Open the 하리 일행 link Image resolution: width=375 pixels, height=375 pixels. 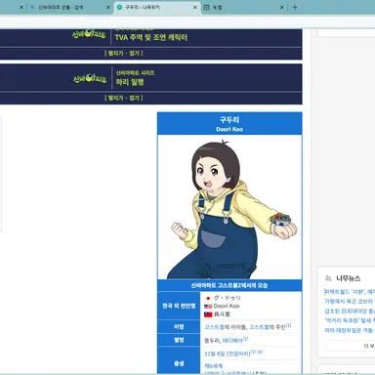[x=130, y=82]
